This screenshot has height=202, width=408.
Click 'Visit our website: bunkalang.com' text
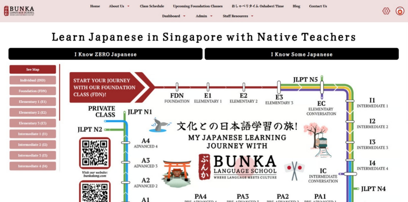(x=95, y=174)
